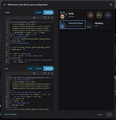Copy the Icon template code
The height and width of the screenshot is (120, 116).
45,73
